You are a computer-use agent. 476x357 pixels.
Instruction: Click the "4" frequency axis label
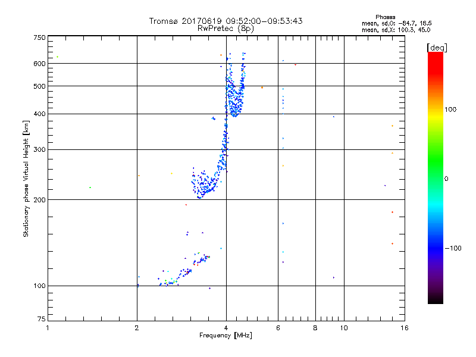point(226,328)
